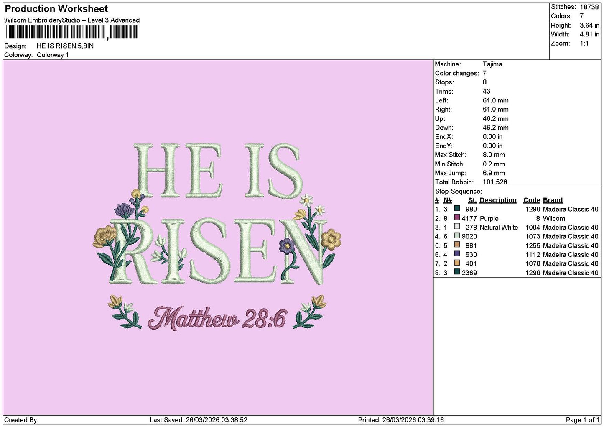The height and width of the screenshot is (427, 604).
Task: Click the 'Purple' description in row 2
Action: [x=489, y=218]
